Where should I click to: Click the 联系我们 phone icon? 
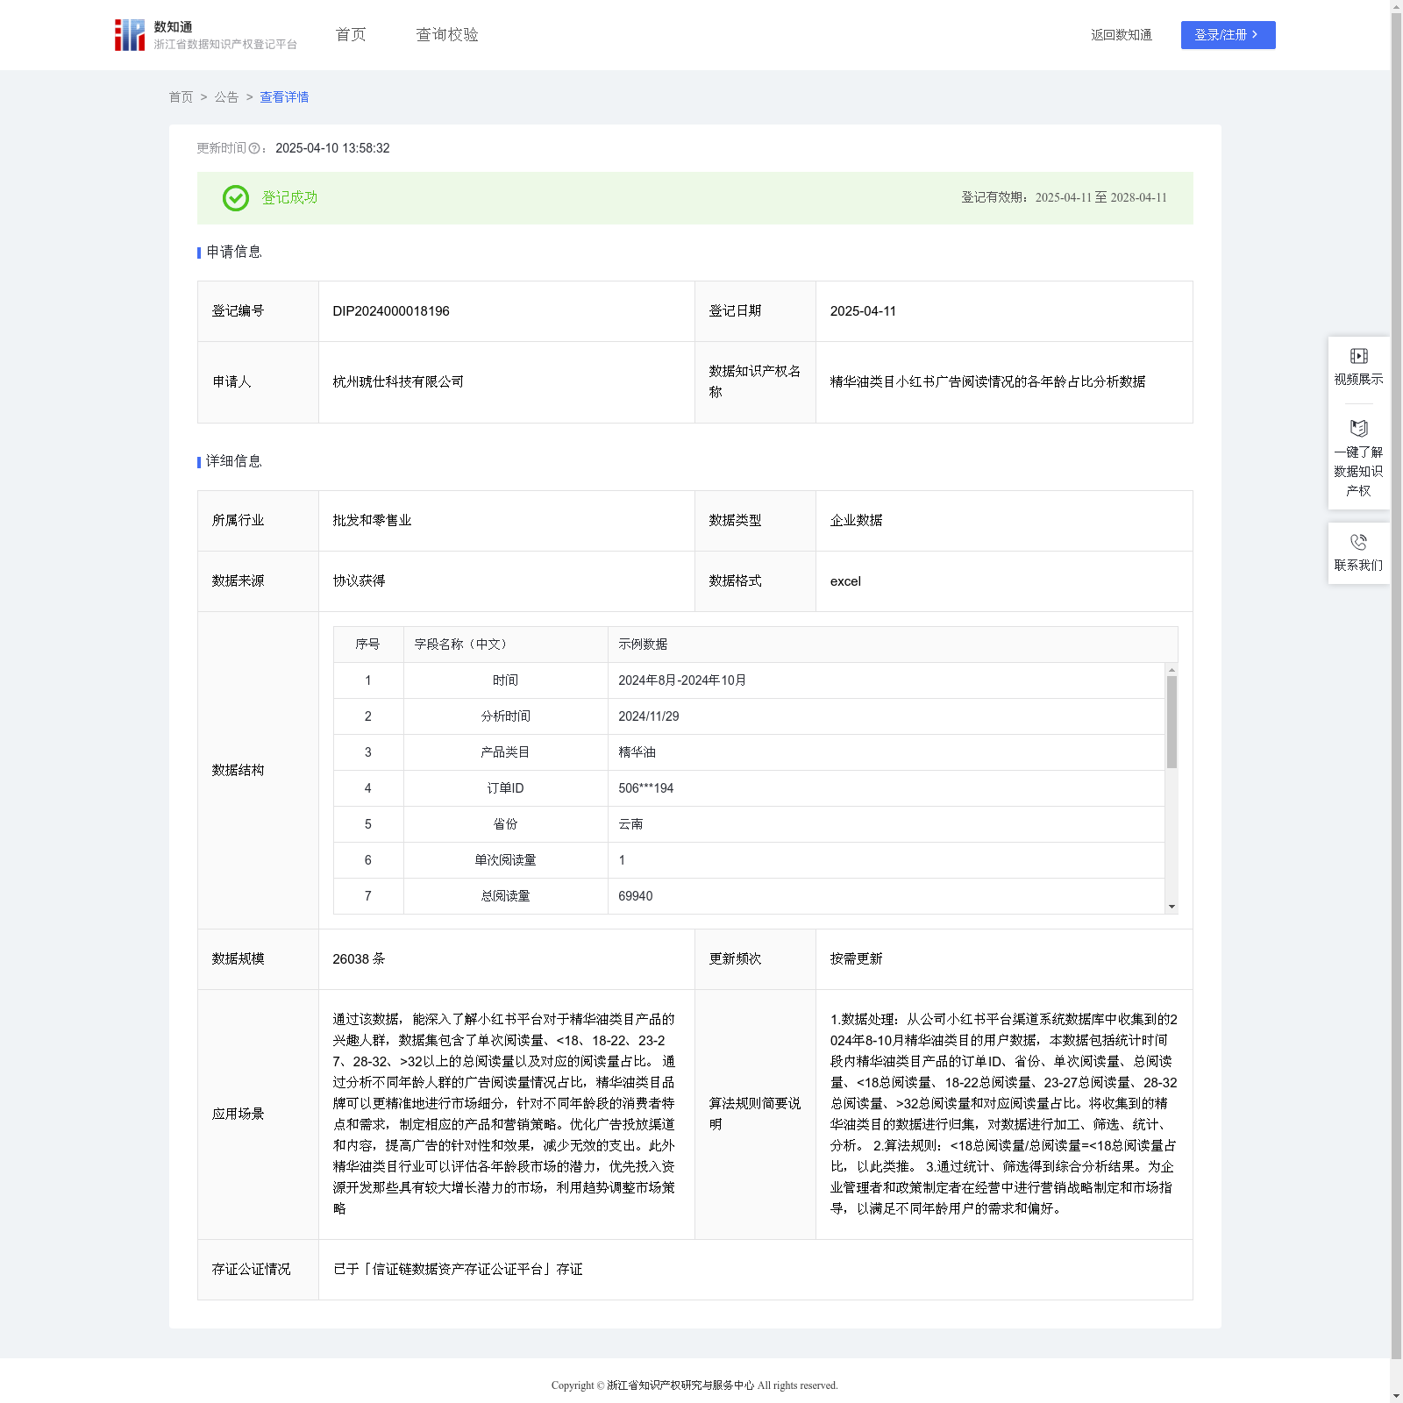(1358, 543)
